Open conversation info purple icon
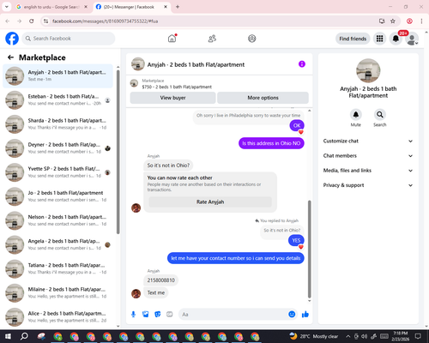 302,64
